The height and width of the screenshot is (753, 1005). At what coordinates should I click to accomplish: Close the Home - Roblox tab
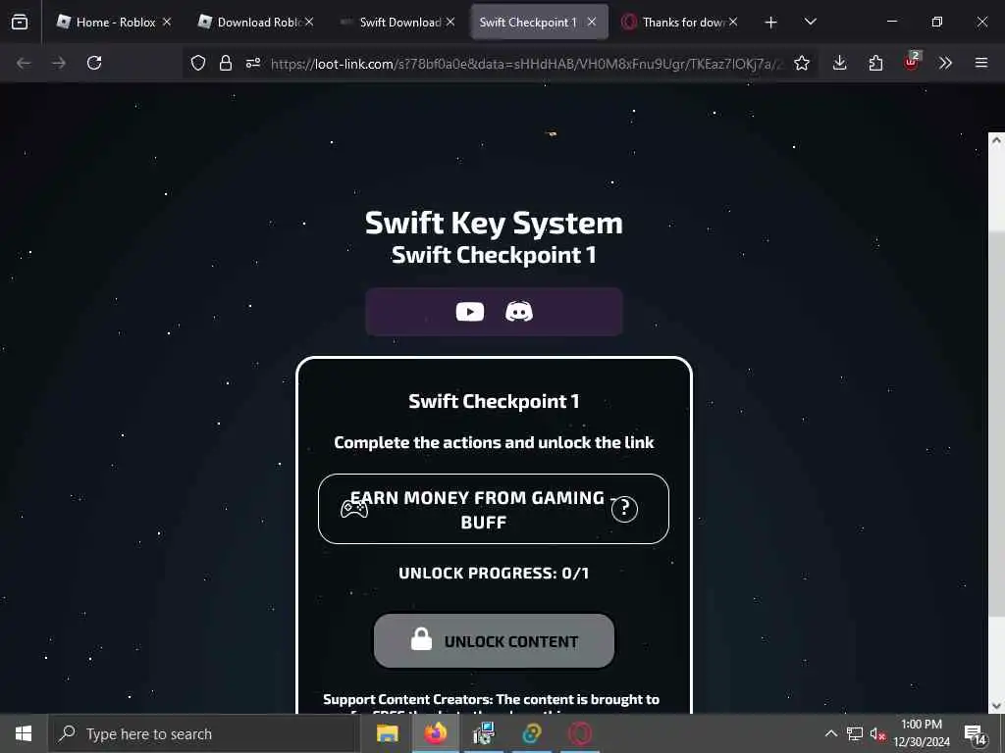click(167, 22)
